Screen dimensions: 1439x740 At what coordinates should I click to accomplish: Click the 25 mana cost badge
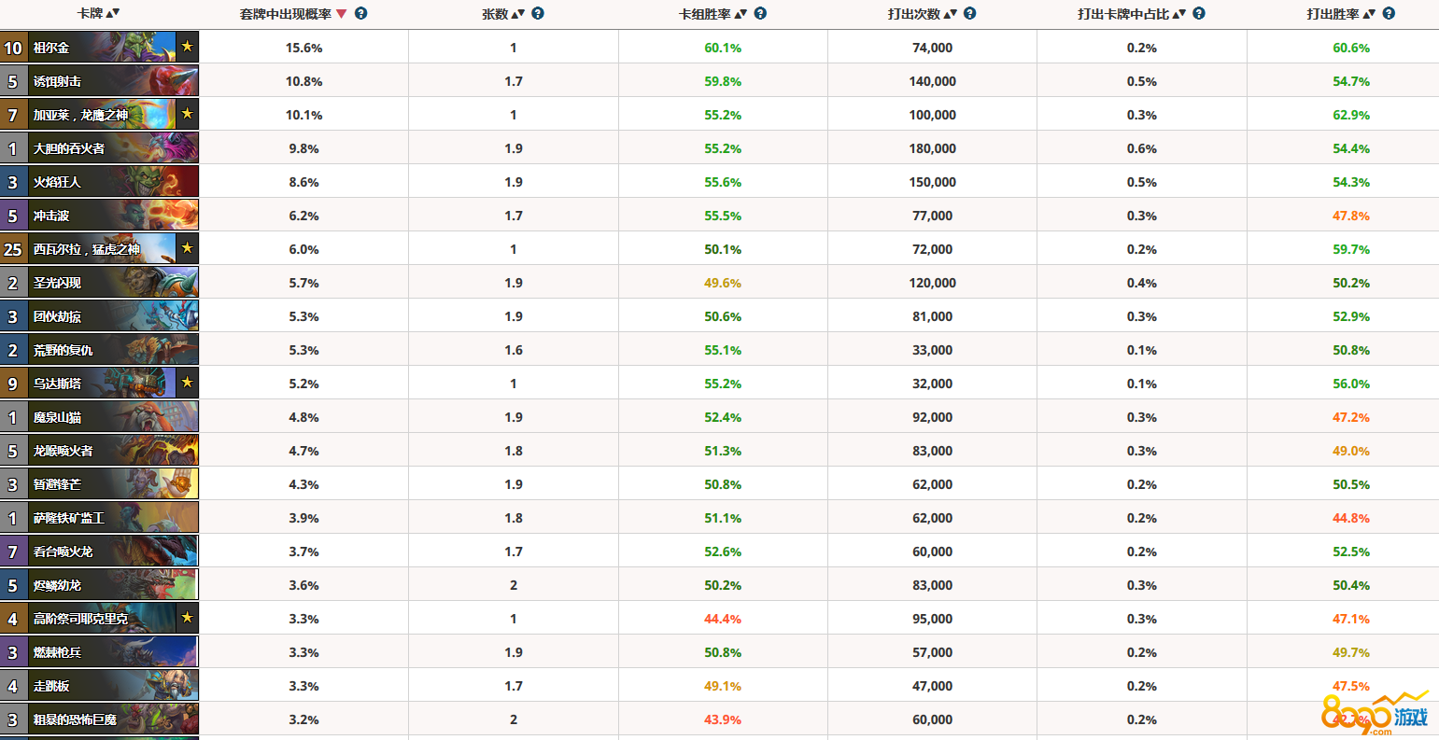tap(13, 249)
